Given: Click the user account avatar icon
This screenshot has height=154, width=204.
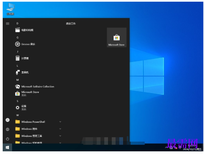Looking at the screenshot, I should pyautogui.click(x=8, y=120).
